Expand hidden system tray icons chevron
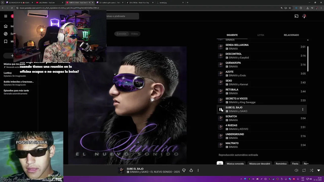The height and width of the screenshot is (182, 324). click(x=241, y=179)
